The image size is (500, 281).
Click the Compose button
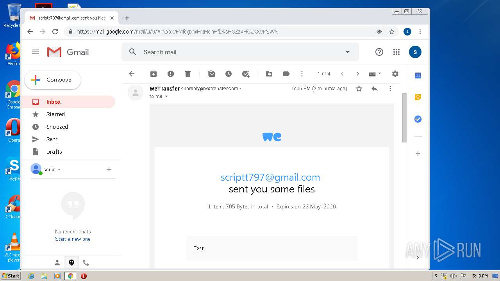(53, 80)
